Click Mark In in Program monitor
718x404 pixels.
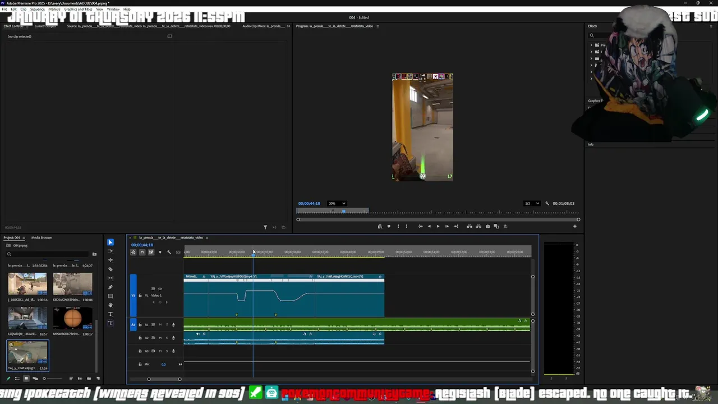(398, 226)
